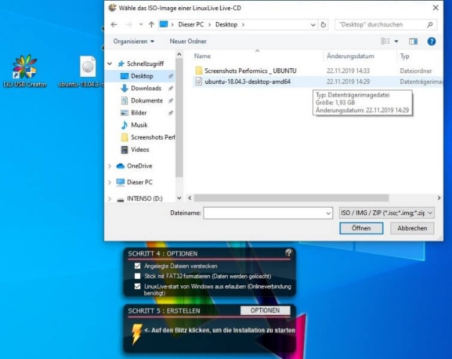Refresh the current folder view

click(x=324, y=25)
